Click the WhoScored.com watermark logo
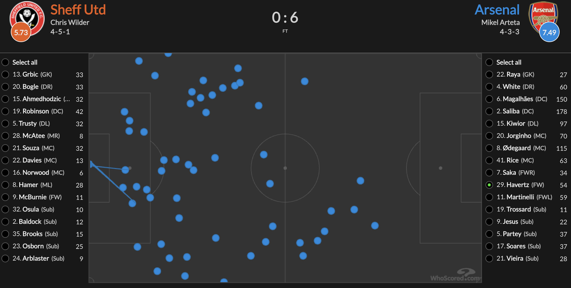This screenshot has width=571, height=288. click(x=455, y=275)
